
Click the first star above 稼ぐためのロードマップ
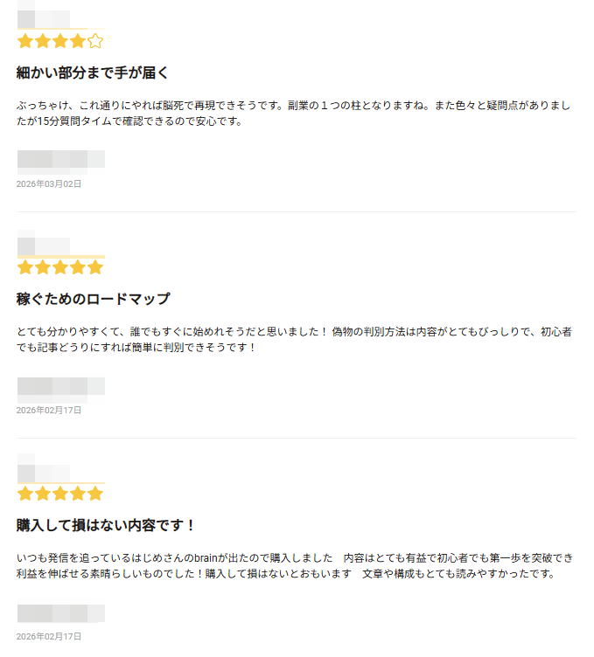tap(24, 267)
